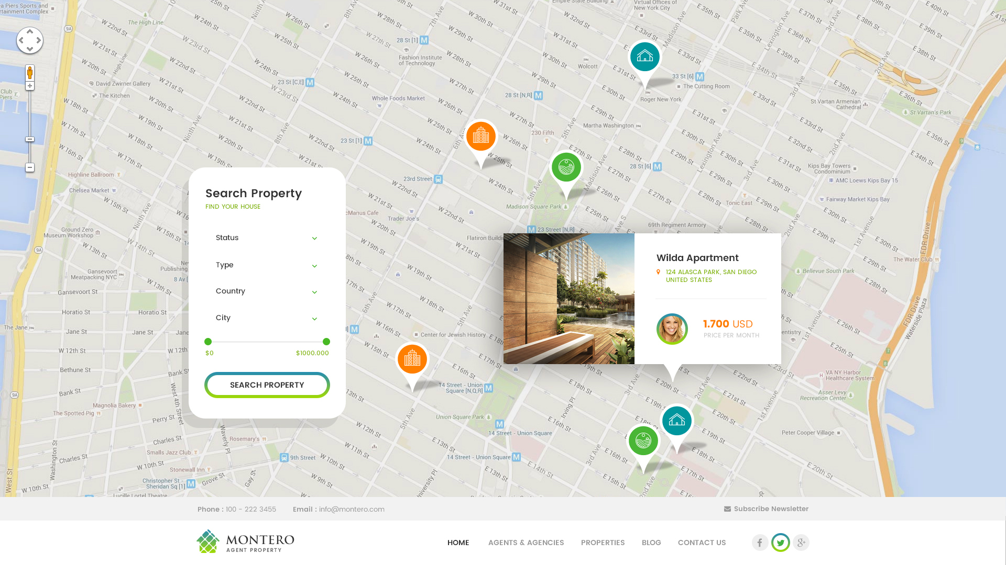Viewport: 1006px width, 565px height.
Task: Open the Google Plus social icon
Action: pyautogui.click(x=801, y=543)
